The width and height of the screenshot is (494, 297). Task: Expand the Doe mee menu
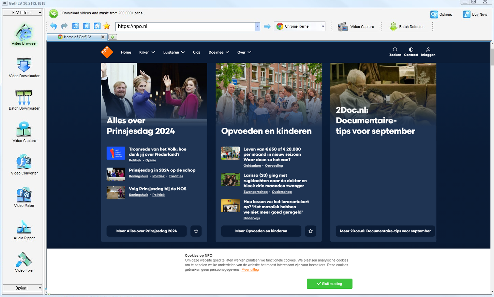coord(219,52)
